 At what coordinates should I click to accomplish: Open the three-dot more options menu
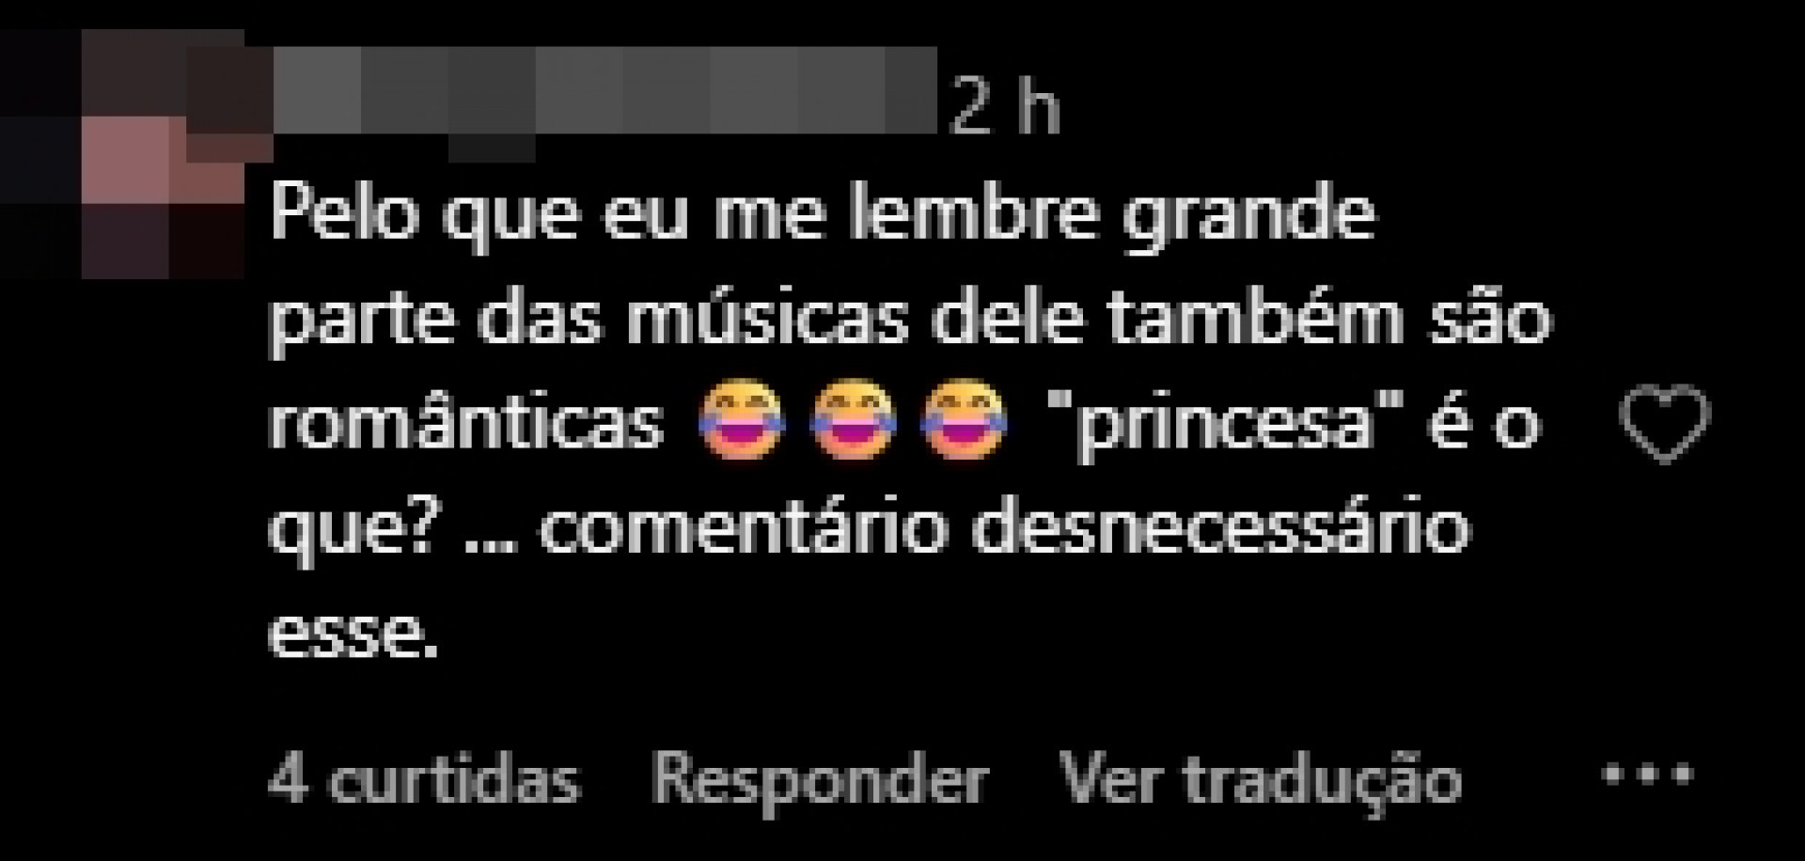(x=1648, y=775)
